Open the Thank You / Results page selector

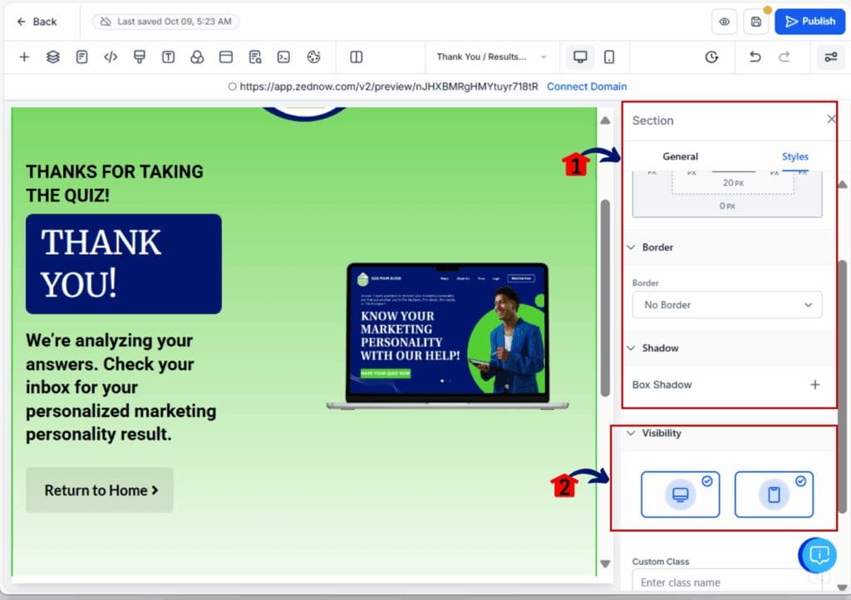click(x=489, y=57)
